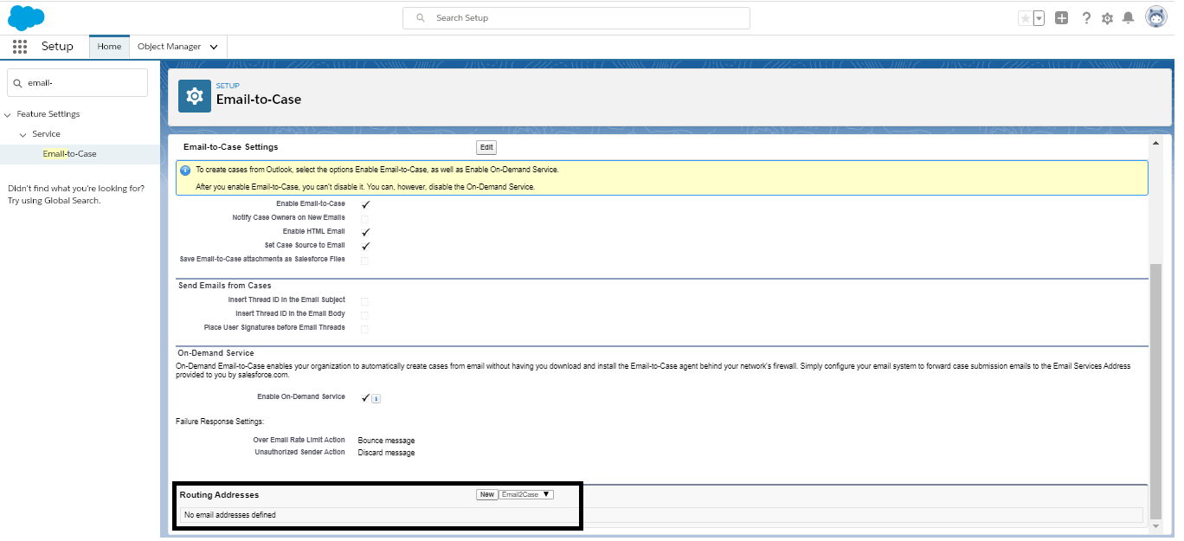Click the Unauthorized Sender Action label
This screenshot has height=541, width=1184.
(x=299, y=453)
